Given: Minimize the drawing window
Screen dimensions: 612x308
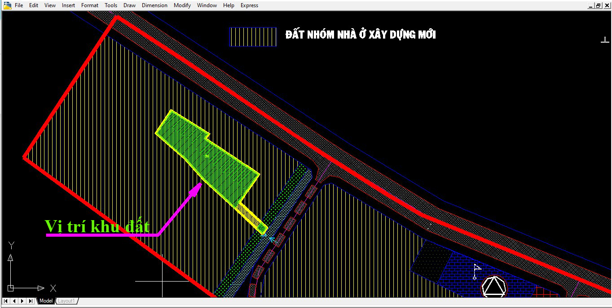Looking at the screenshot, I should click(x=590, y=5).
